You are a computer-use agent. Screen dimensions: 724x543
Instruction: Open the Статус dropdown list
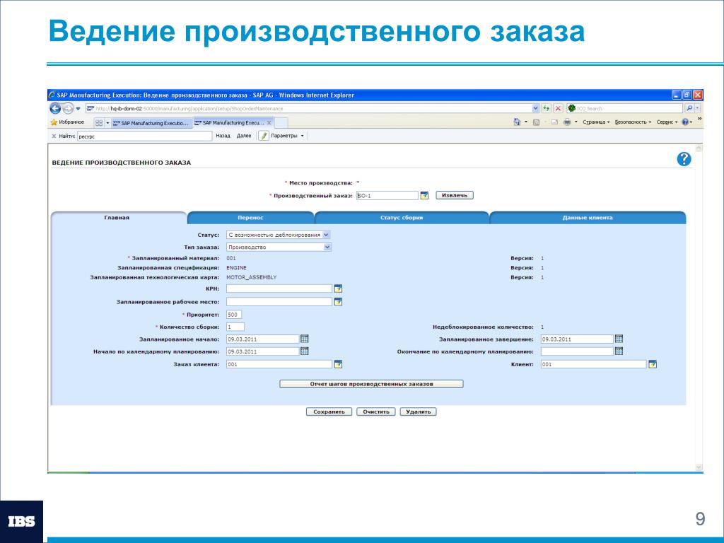click(279, 235)
